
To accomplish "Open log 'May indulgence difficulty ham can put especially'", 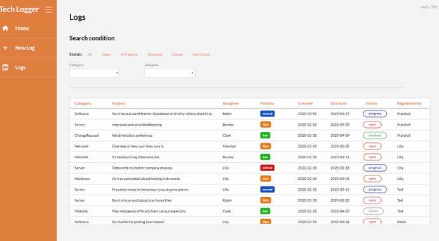I will [149, 211].
